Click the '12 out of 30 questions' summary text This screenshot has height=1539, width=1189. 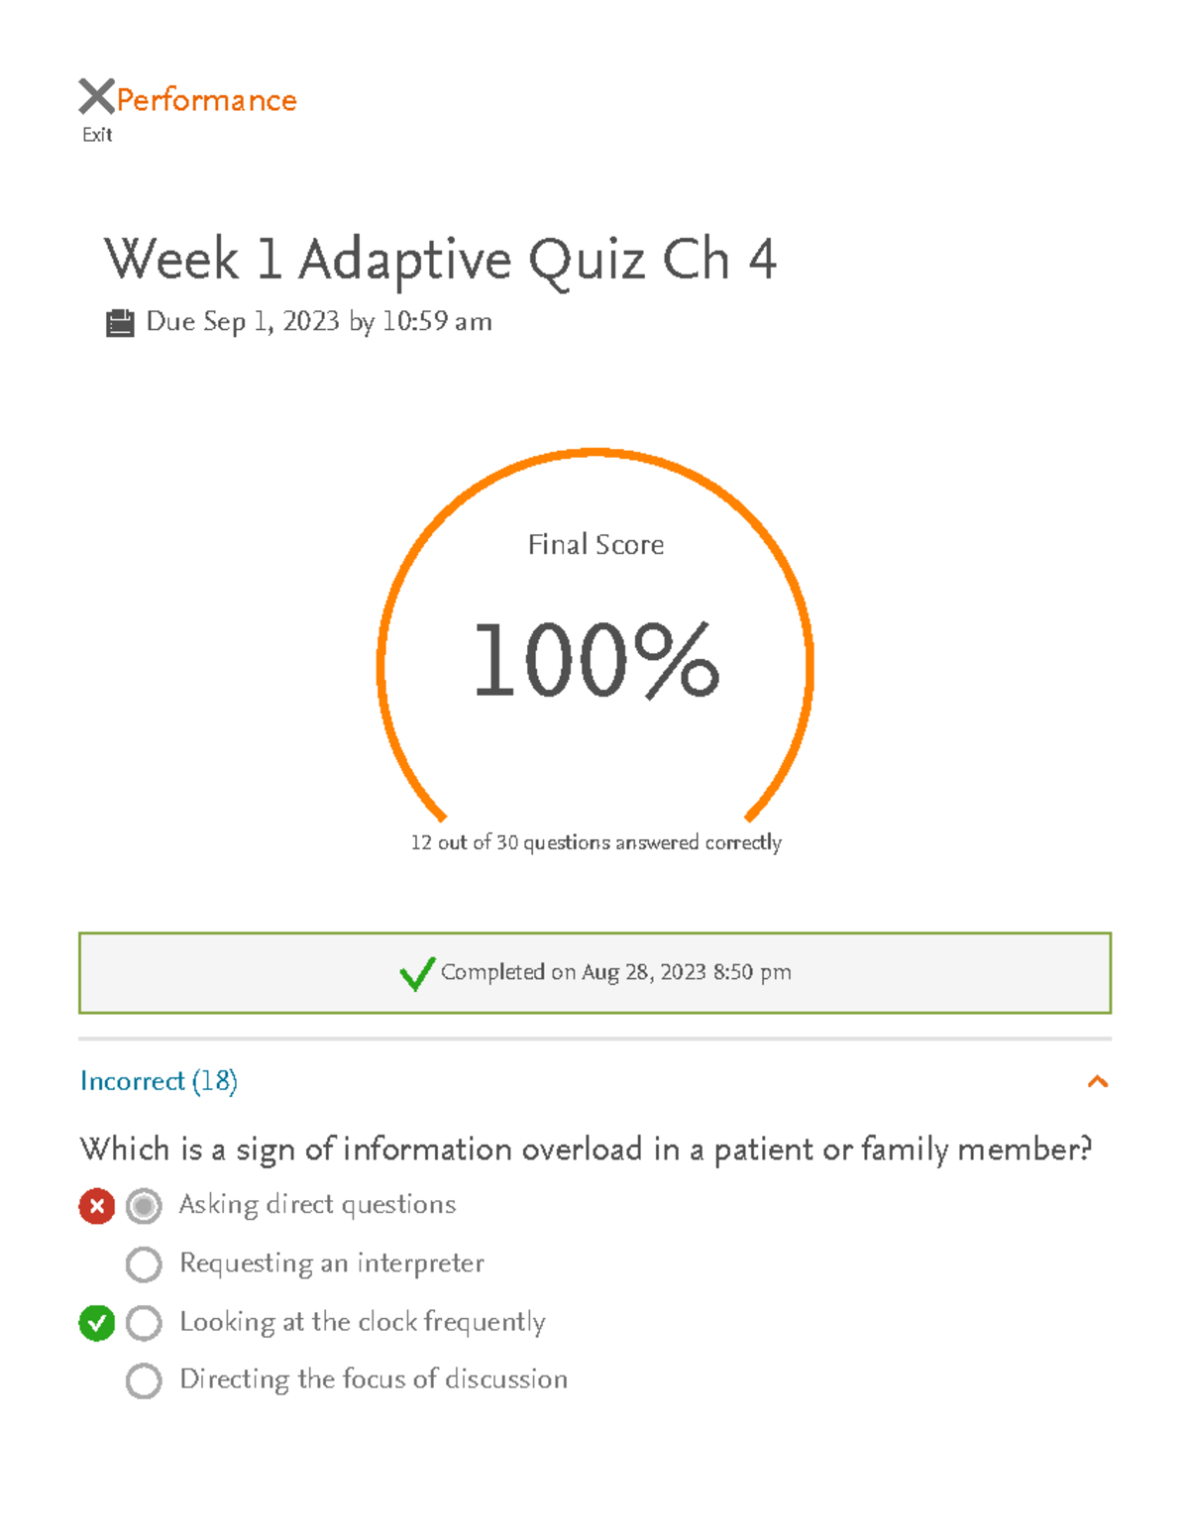pyautogui.click(x=595, y=842)
